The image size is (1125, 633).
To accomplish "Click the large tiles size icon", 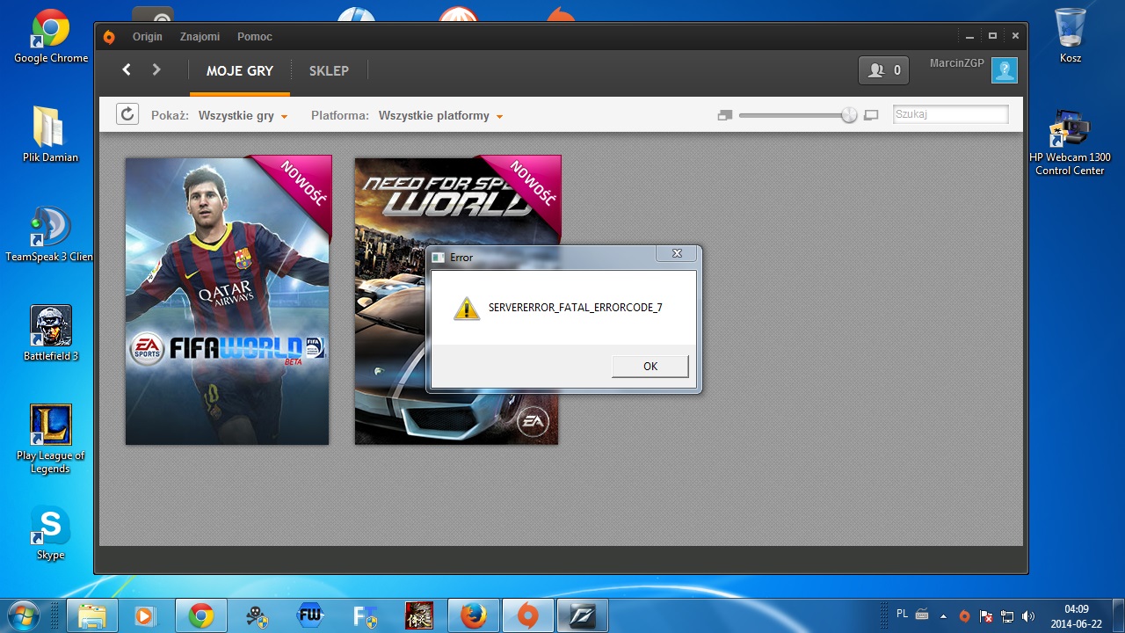I will [x=871, y=115].
